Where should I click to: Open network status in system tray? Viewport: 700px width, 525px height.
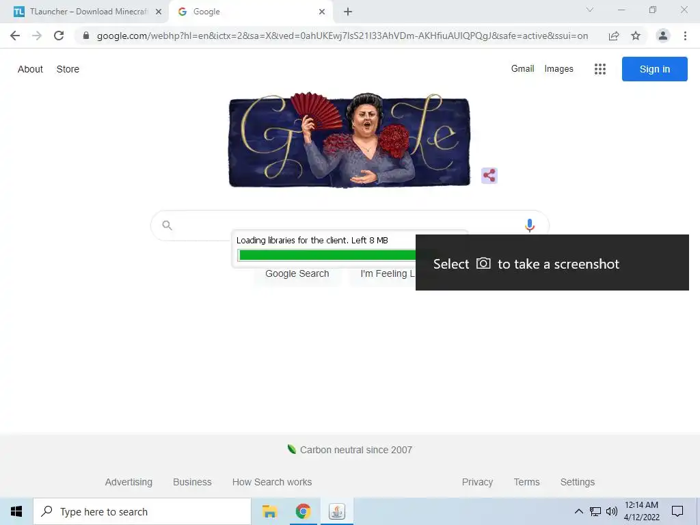[595, 511]
